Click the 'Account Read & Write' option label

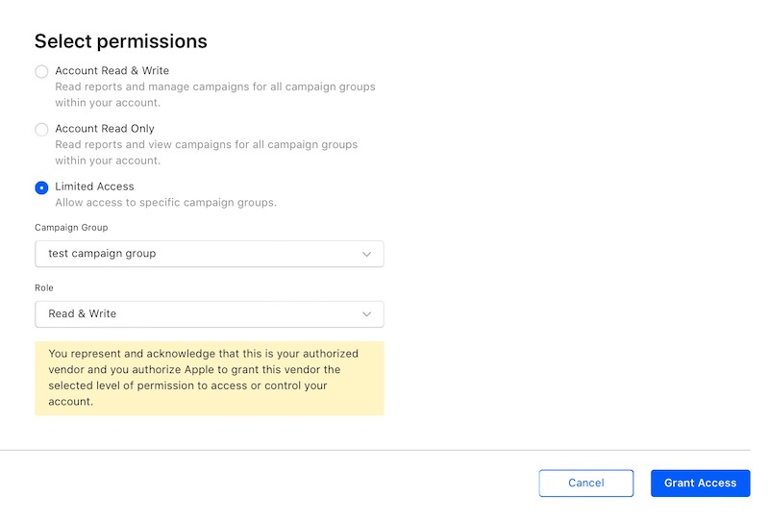[x=112, y=71]
